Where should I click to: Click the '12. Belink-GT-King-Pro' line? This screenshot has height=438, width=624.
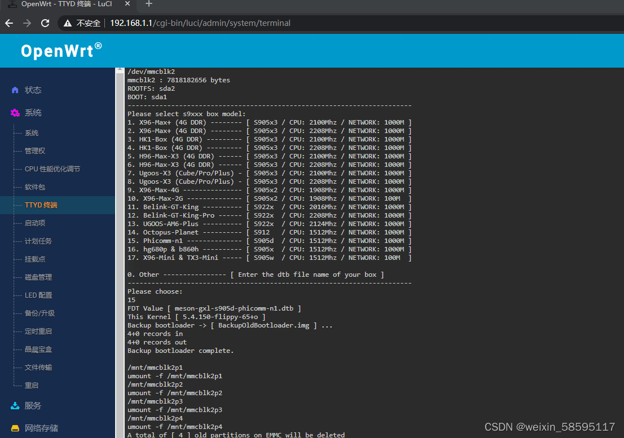point(270,215)
